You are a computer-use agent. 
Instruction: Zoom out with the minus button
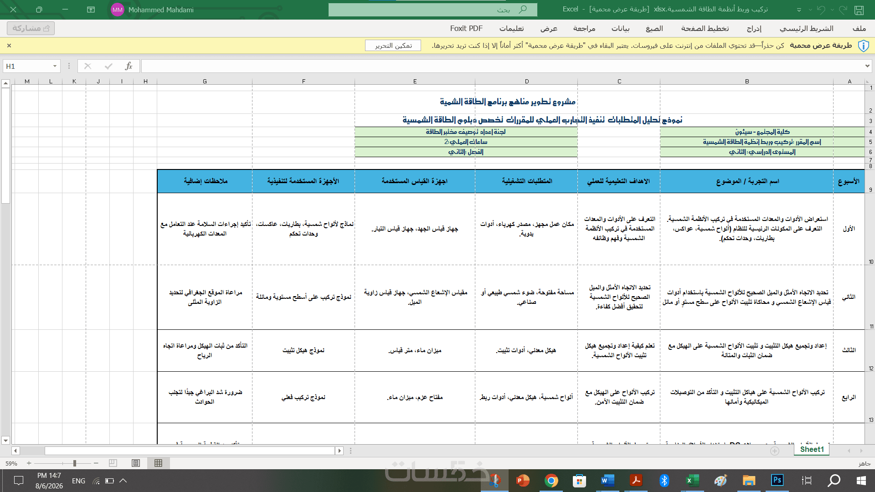click(96, 463)
